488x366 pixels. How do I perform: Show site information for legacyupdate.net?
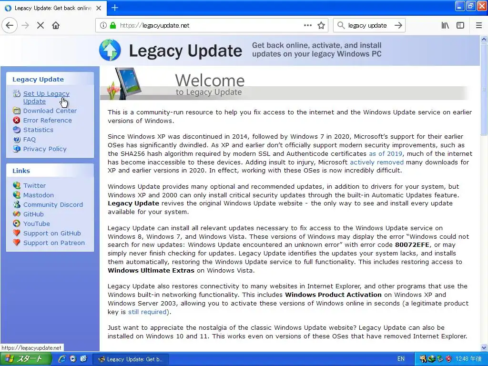pyautogui.click(x=103, y=25)
